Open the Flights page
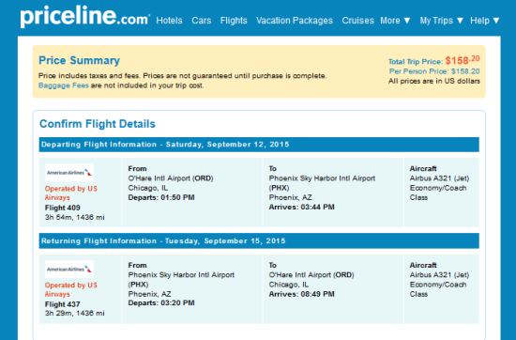The width and height of the screenshot is (516, 340). pos(234,21)
